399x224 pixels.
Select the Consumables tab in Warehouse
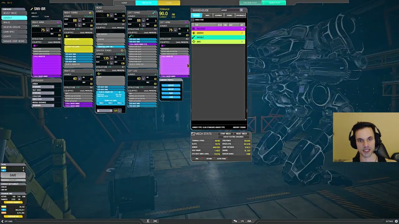240,16
